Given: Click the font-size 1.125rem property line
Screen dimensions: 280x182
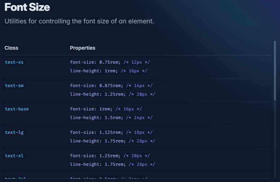Looking at the screenshot, I should pyautogui.click(x=111, y=132).
